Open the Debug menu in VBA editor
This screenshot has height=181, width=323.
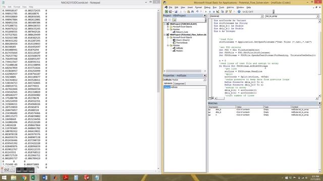click(x=207, y=8)
